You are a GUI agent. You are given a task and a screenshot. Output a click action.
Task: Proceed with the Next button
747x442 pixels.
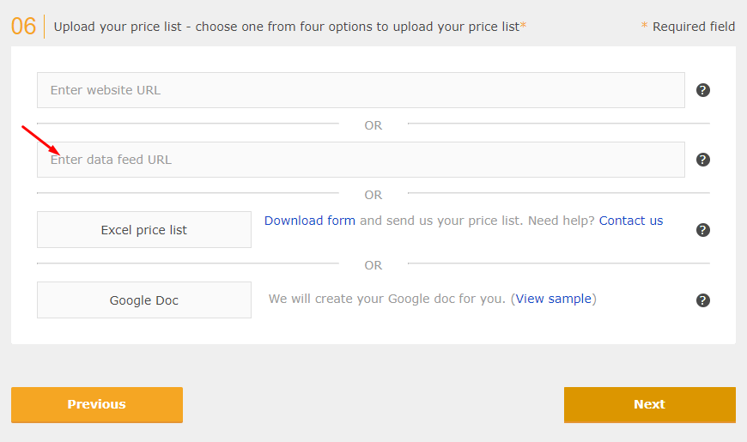[650, 404]
